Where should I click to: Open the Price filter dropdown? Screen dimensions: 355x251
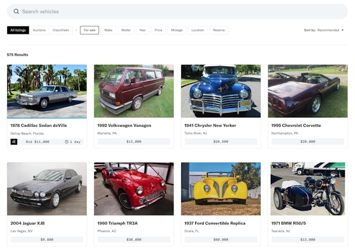click(x=159, y=30)
